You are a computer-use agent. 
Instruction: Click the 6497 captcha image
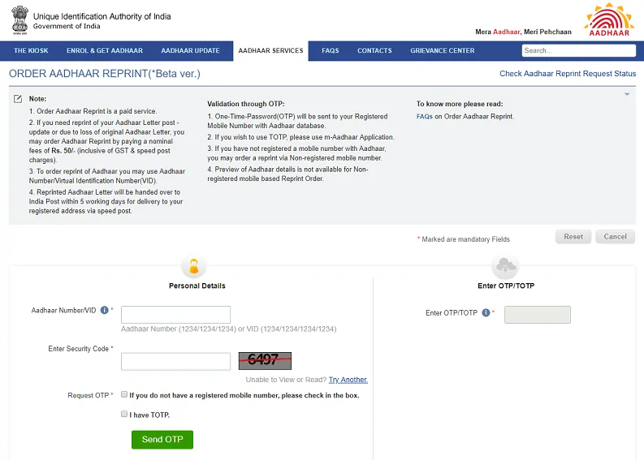click(x=265, y=361)
